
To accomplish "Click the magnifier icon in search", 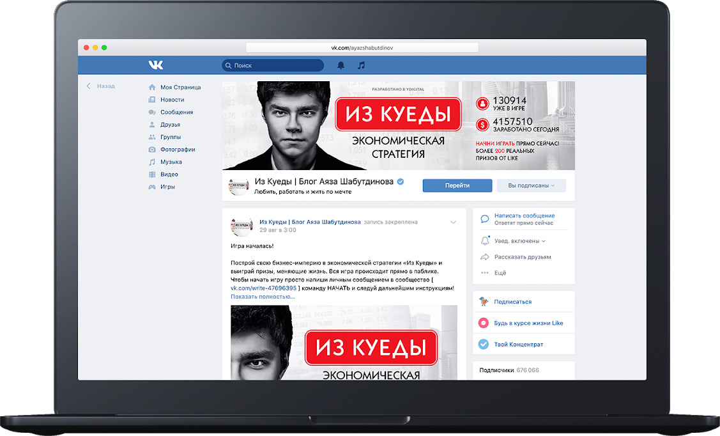I will pos(228,66).
